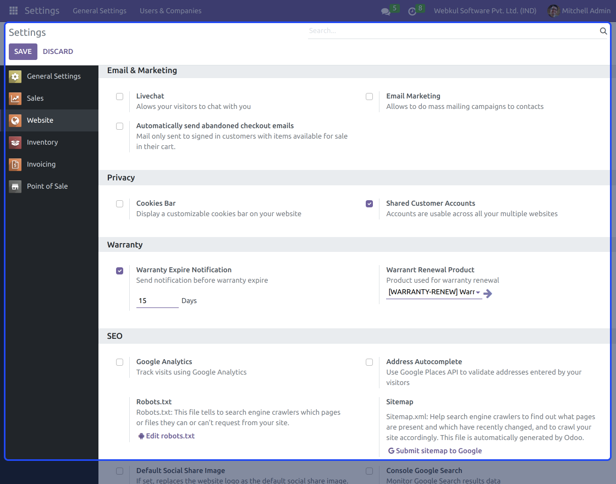
Task: Click the SEO section heading
Action: coord(115,336)
